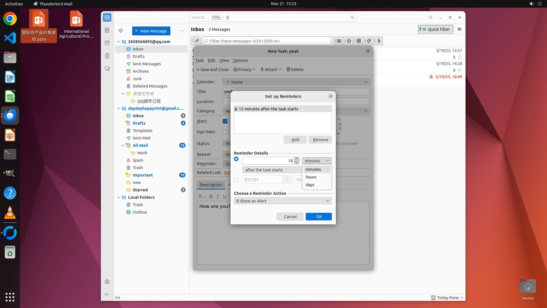This screenshot has width=547, height=308.
Task: Click the Add reminder button
Action: tap(295, 140)
